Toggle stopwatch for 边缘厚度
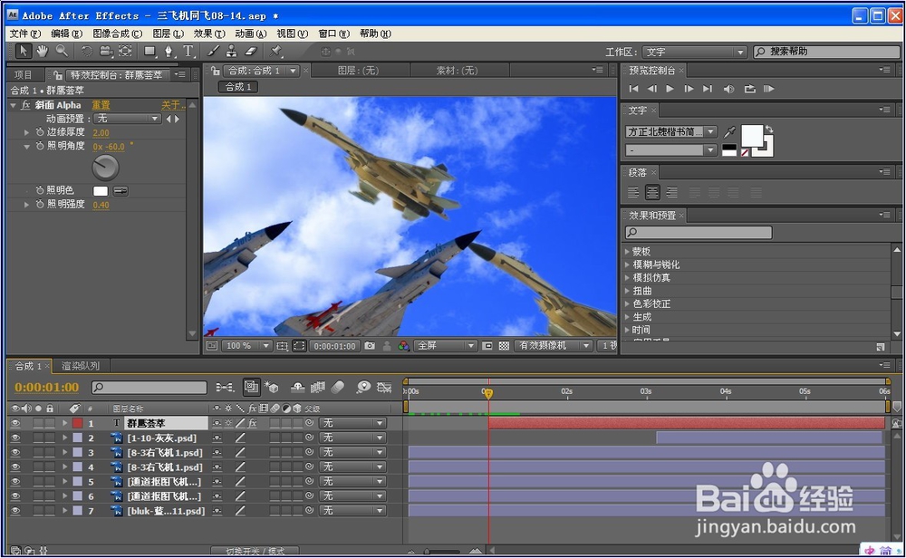 tap(40, 132)
